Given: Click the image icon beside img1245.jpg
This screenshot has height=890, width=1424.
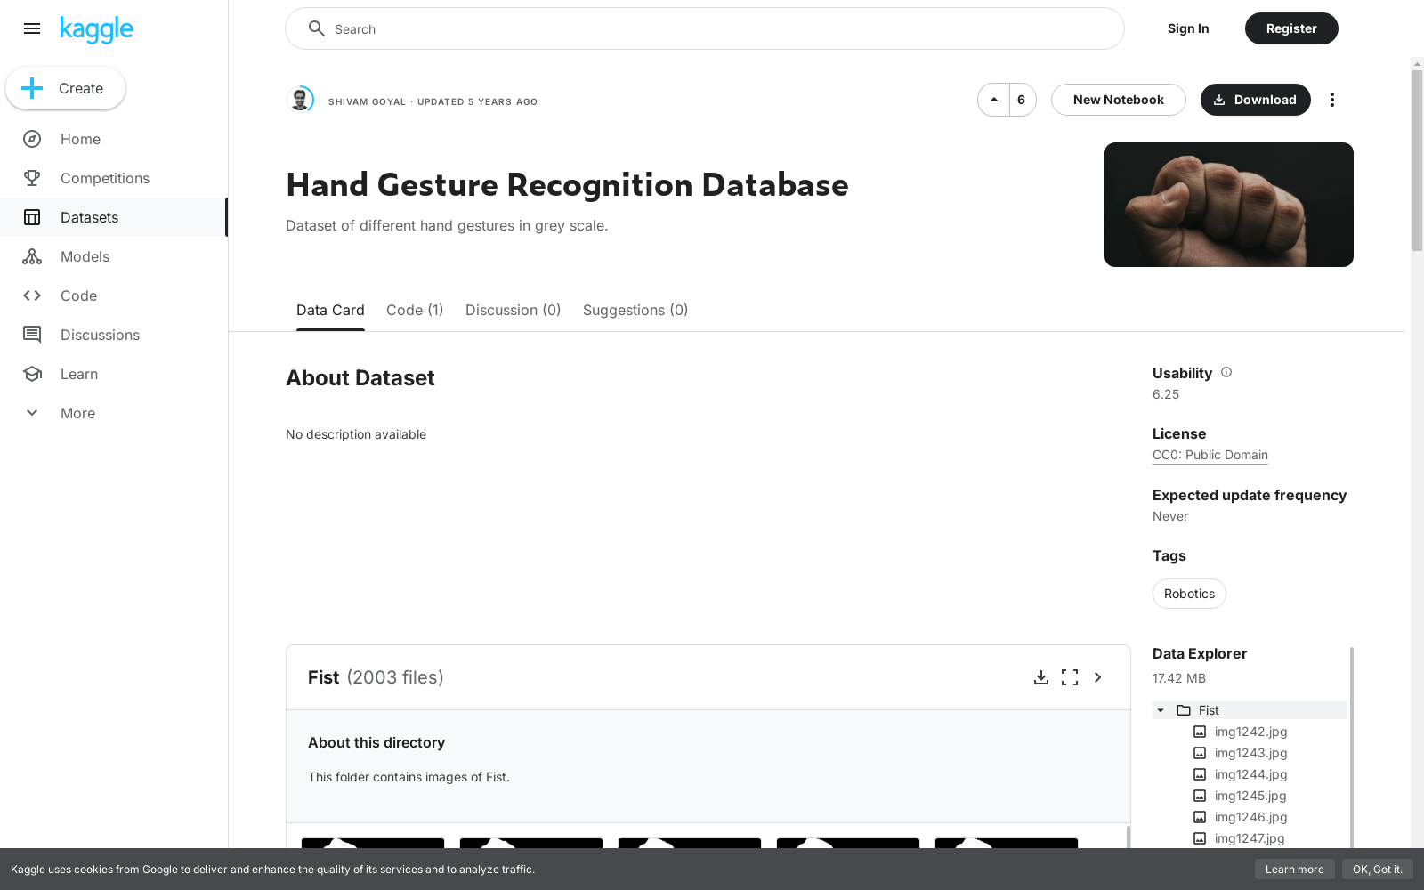Looking at the screenshot, I should [1200, 796].
